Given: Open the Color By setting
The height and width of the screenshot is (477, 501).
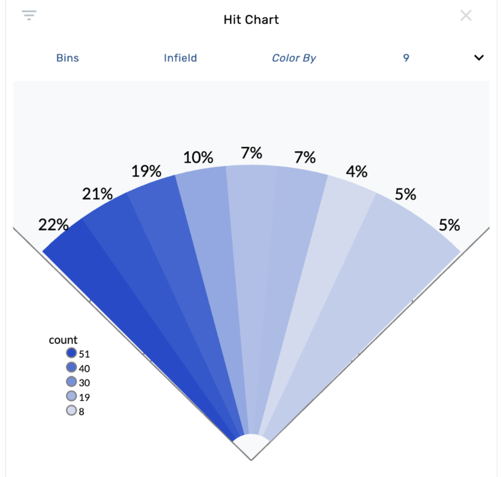Looking at the screenshot, I should tap(294, 58).
